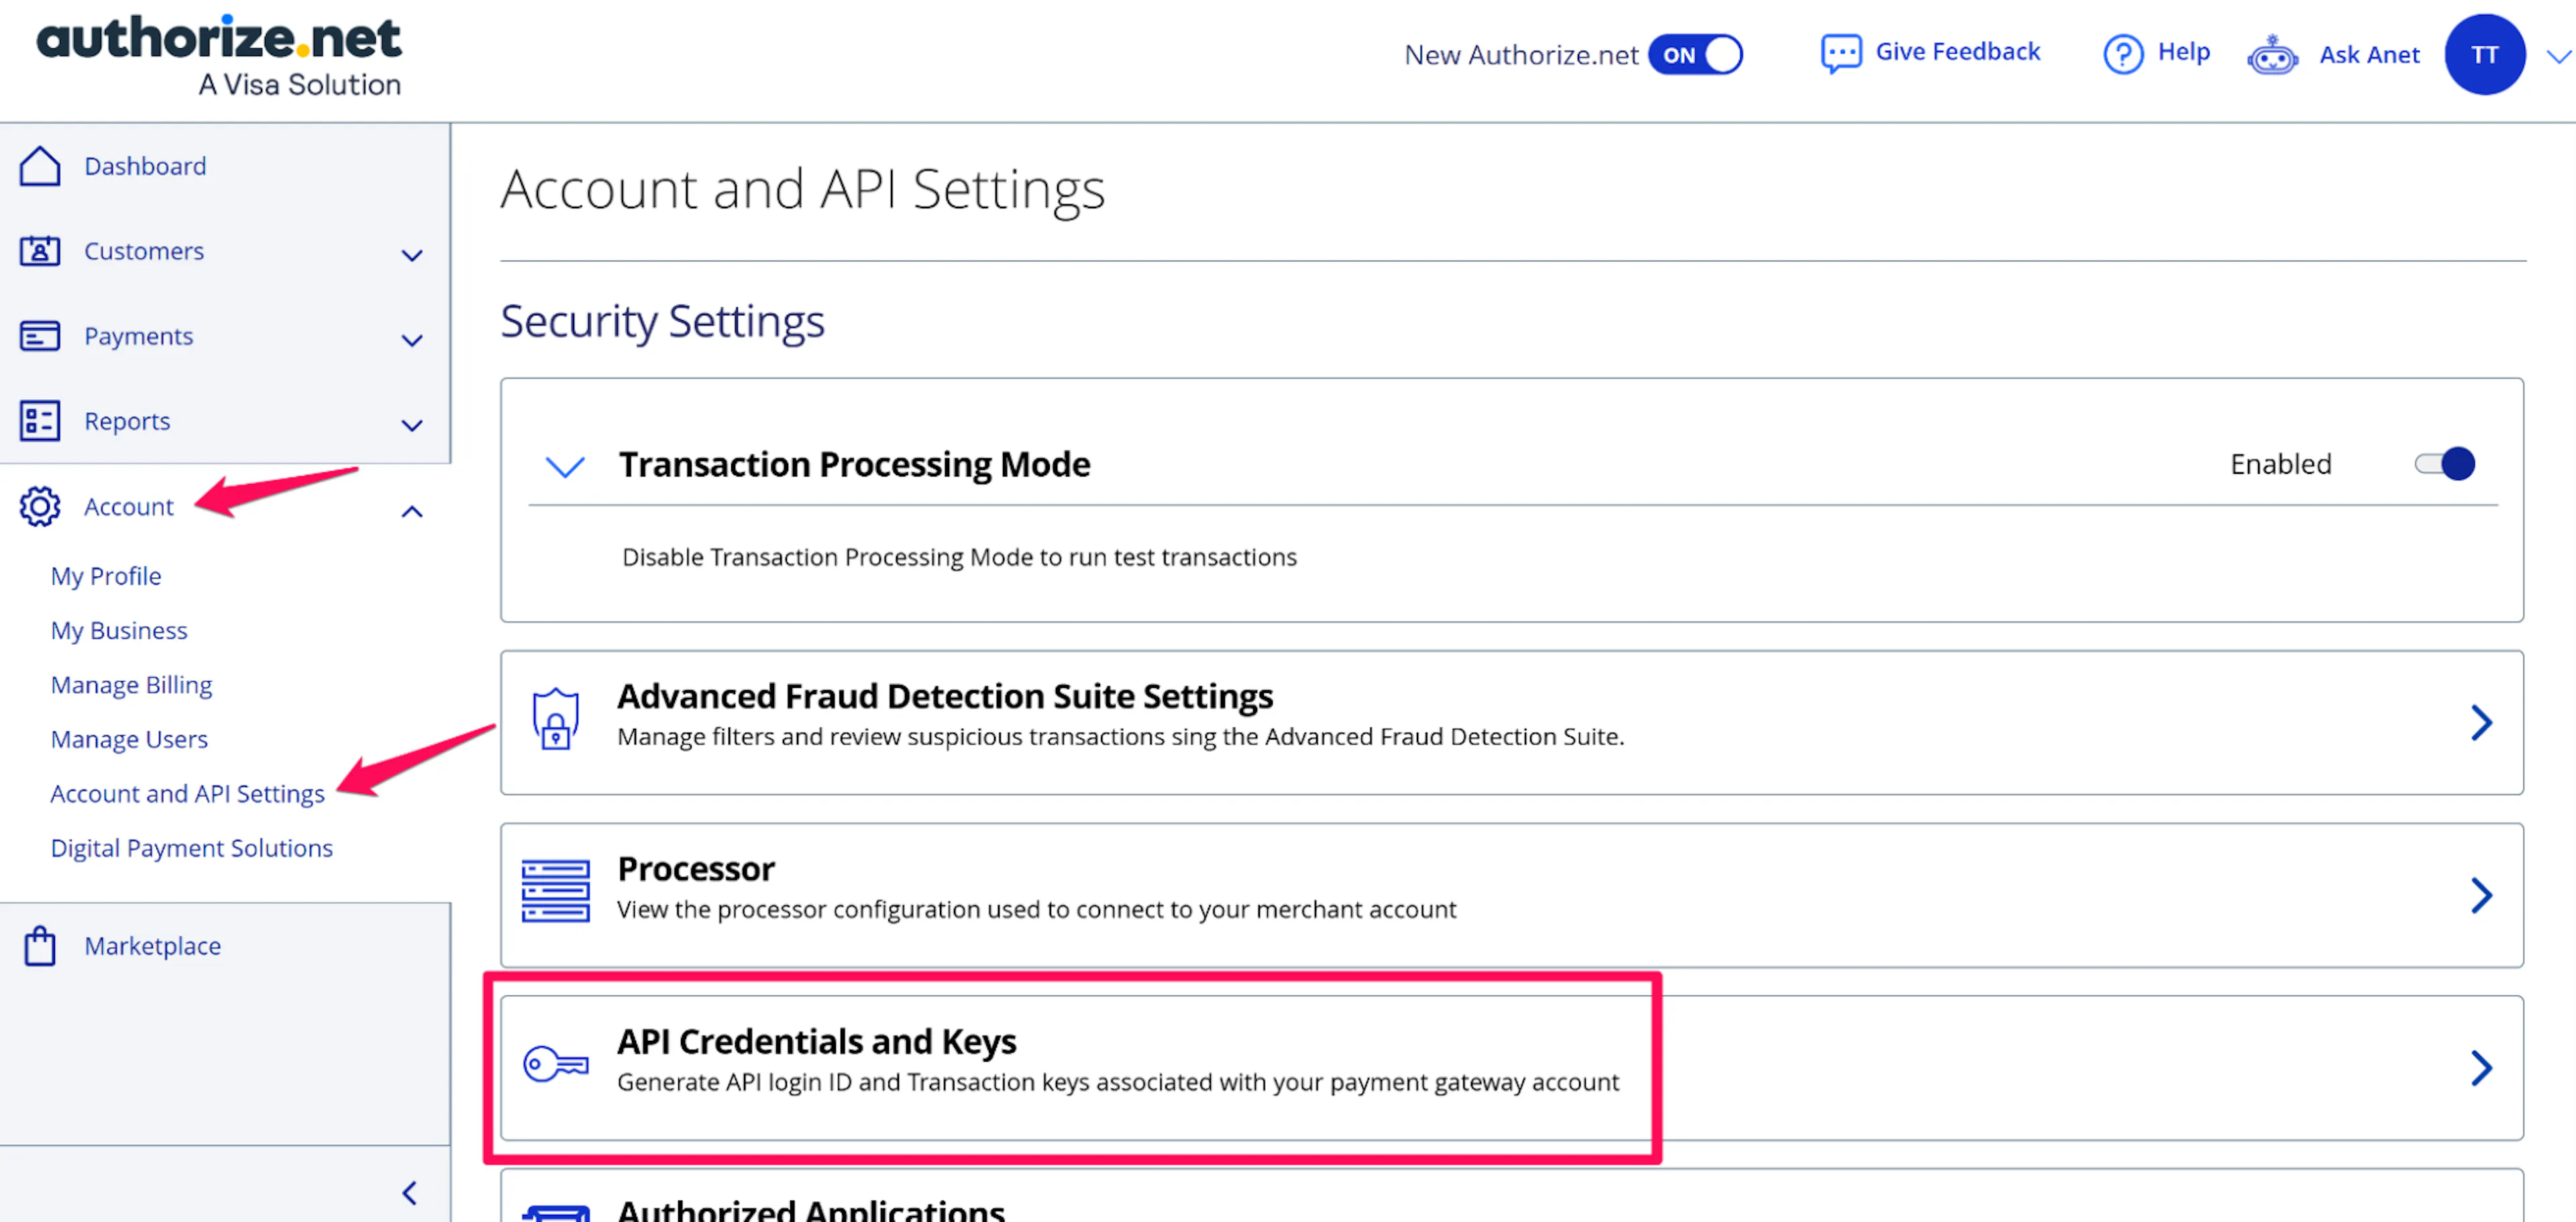Click the API Credentials key icon
The width and height of the screenshot is (2576, 1222).
556,1064
